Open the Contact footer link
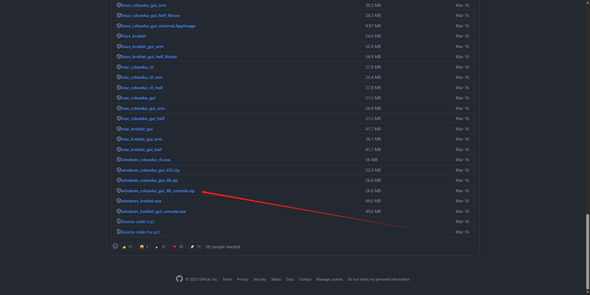This screenshot has height=295, width=590. click(x=305, y=279)
